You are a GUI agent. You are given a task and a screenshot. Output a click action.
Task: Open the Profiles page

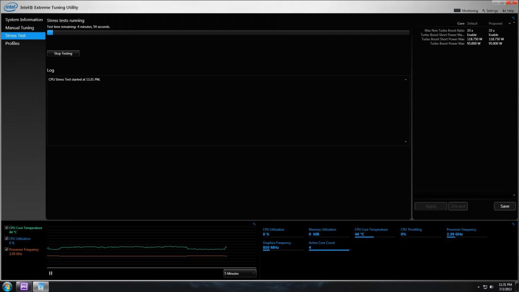pyautogui.click(x=13, y=43)
